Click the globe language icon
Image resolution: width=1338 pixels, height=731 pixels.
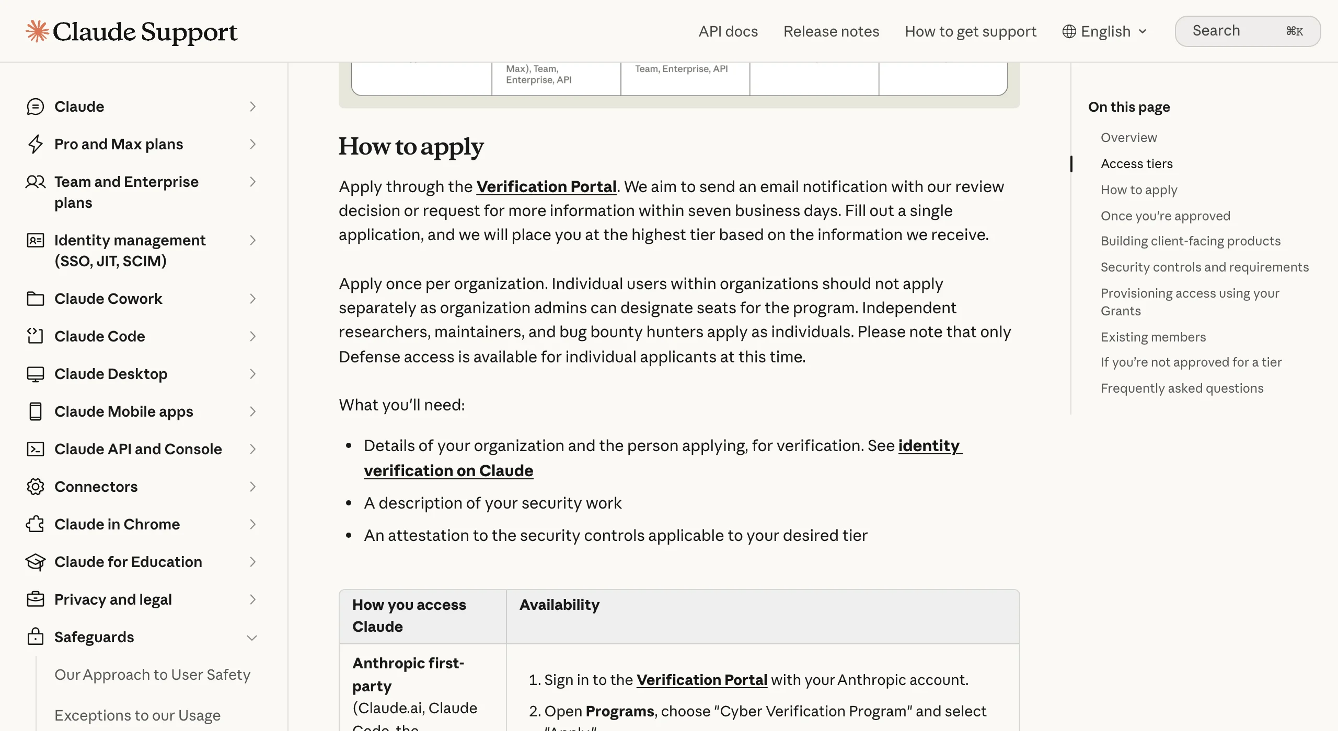click(x=1069, y=31)
